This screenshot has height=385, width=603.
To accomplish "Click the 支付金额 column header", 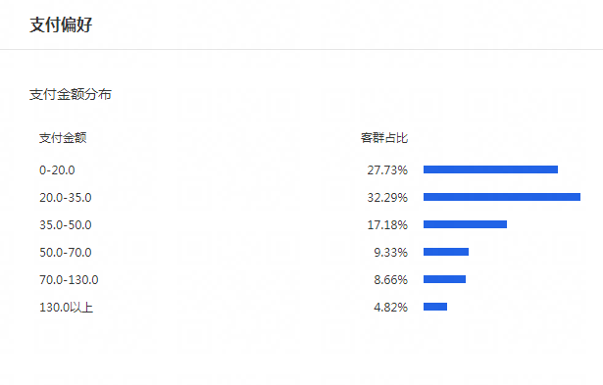I will pyautogui.click(x=63, y=138).
